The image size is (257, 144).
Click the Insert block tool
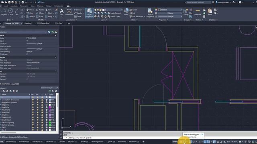tap(126, 12)
